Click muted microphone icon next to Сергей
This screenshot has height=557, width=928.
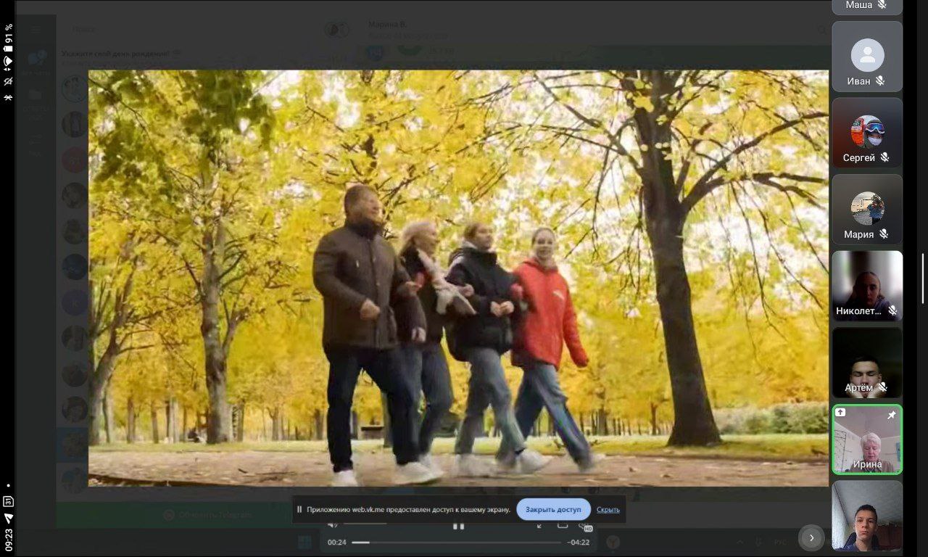(x=884, y=157)
